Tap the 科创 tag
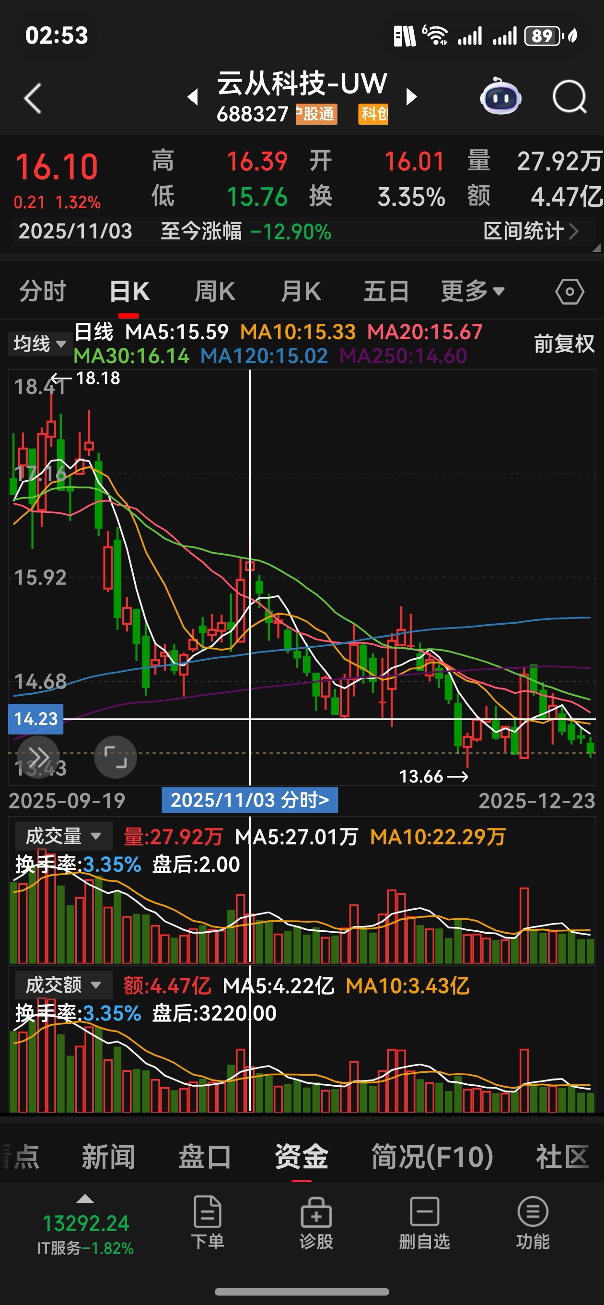The width and height of the screenshot is (604, 1305). [373, 114]
